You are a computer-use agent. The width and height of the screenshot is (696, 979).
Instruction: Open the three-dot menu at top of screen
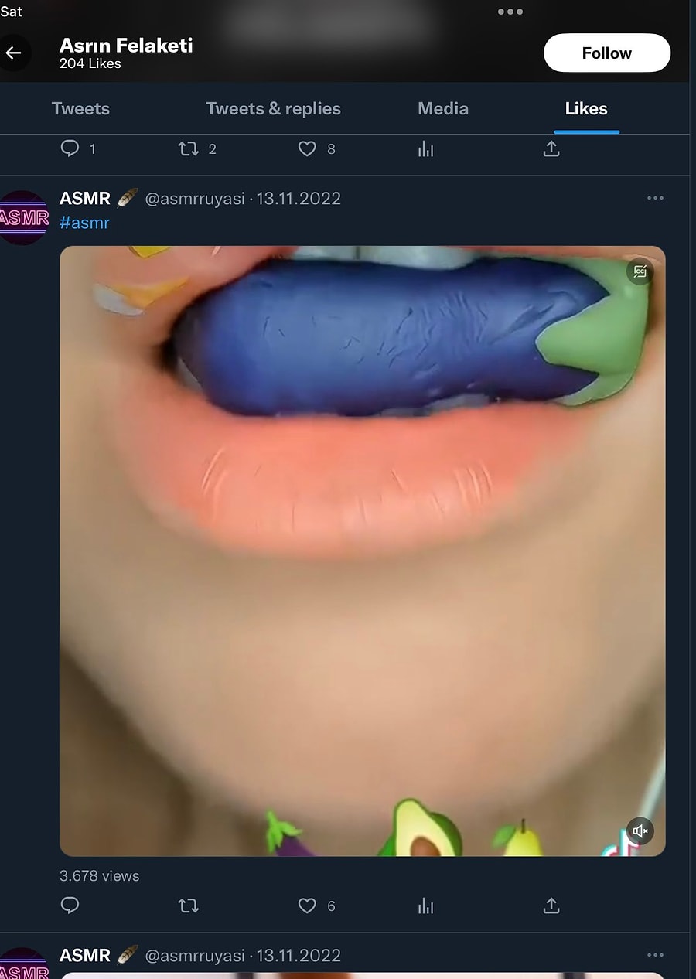point(510,12)
